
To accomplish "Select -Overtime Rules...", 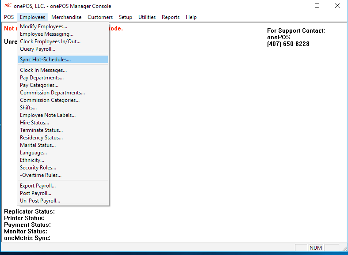I will click(63, 175).
